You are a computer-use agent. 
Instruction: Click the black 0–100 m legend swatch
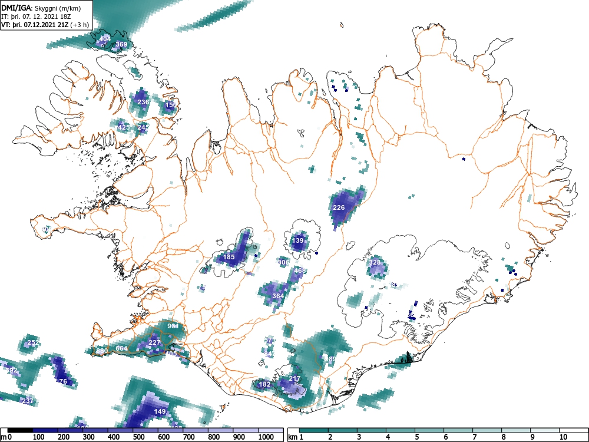(x=20, y=430)
